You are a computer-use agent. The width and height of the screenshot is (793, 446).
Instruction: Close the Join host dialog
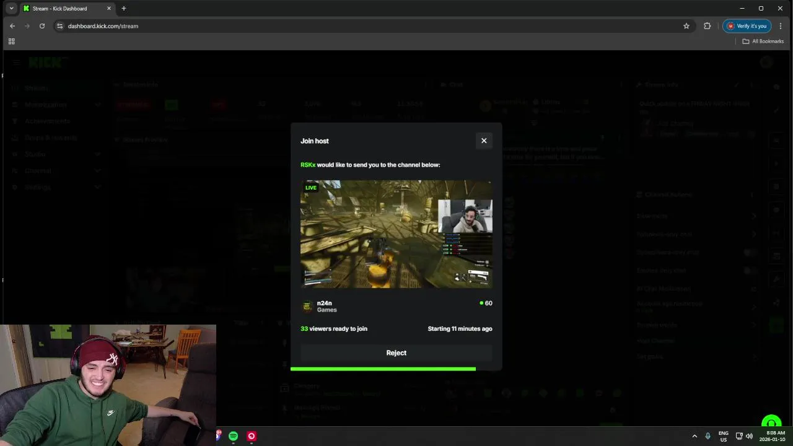click(x=484, y=141)
